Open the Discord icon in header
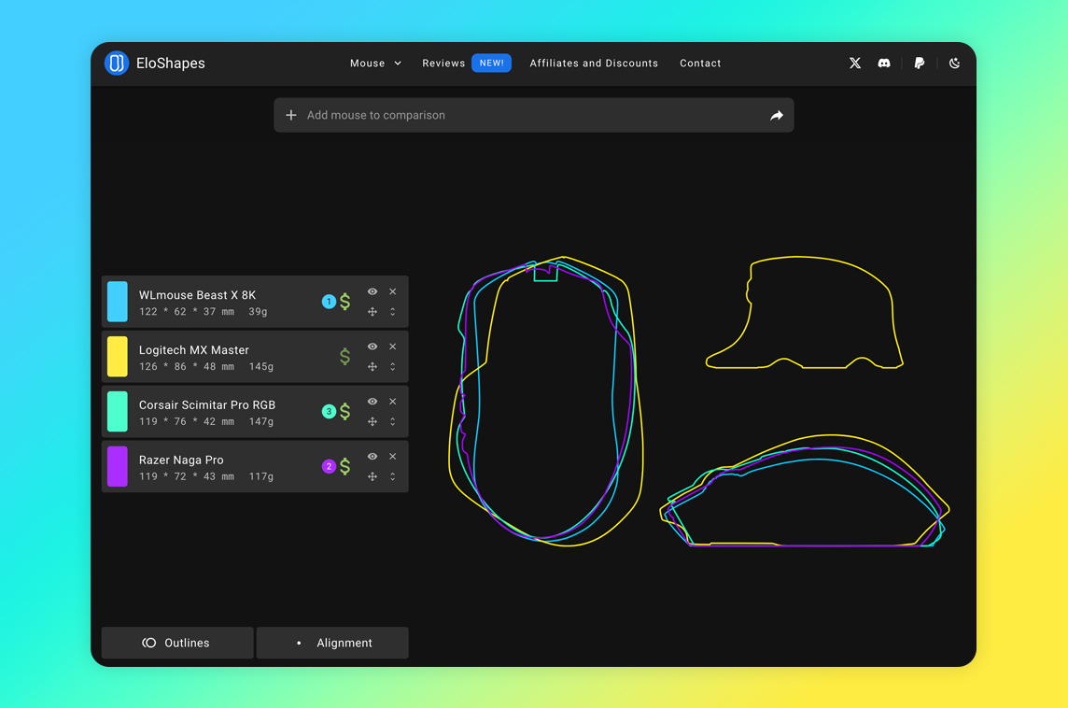 [x=884, y=63]
